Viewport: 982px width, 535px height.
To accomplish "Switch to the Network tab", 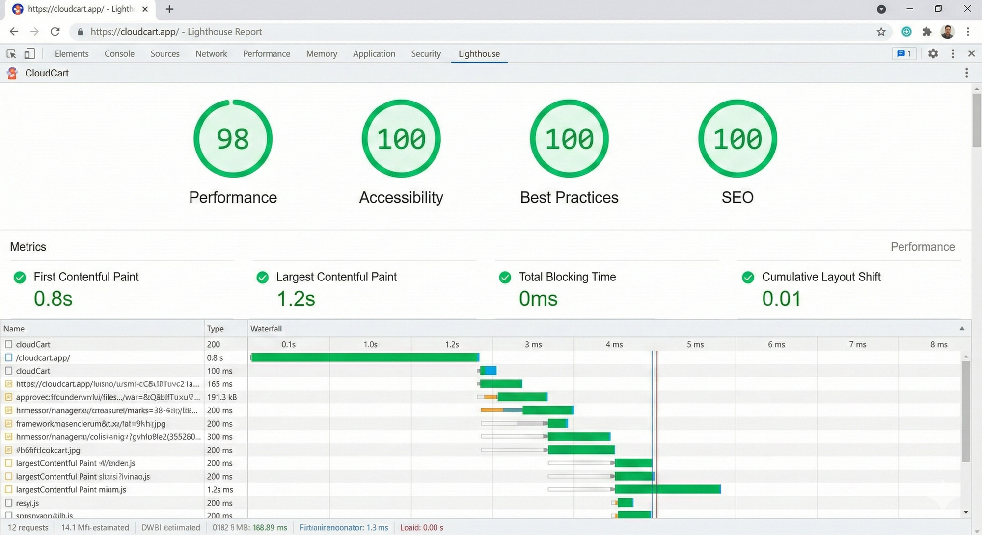I will [x=211, y=54].
